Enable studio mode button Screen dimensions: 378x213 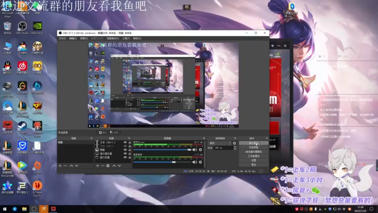(x=254, y=156)
